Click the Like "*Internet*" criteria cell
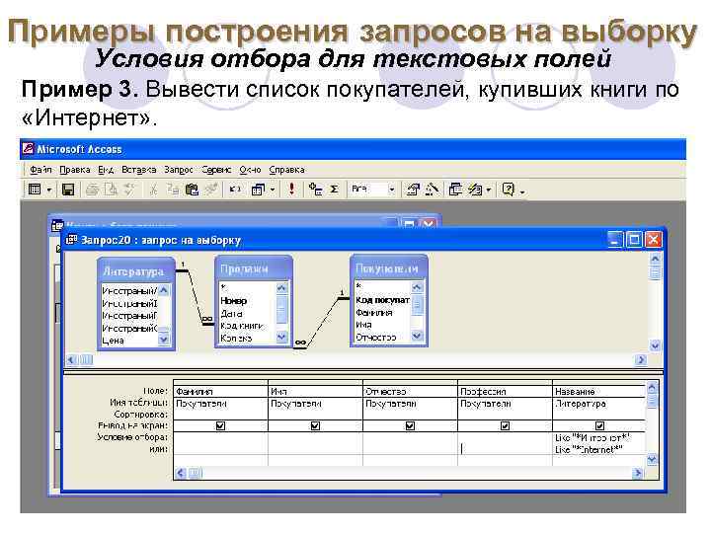 (x=598, y=449)
